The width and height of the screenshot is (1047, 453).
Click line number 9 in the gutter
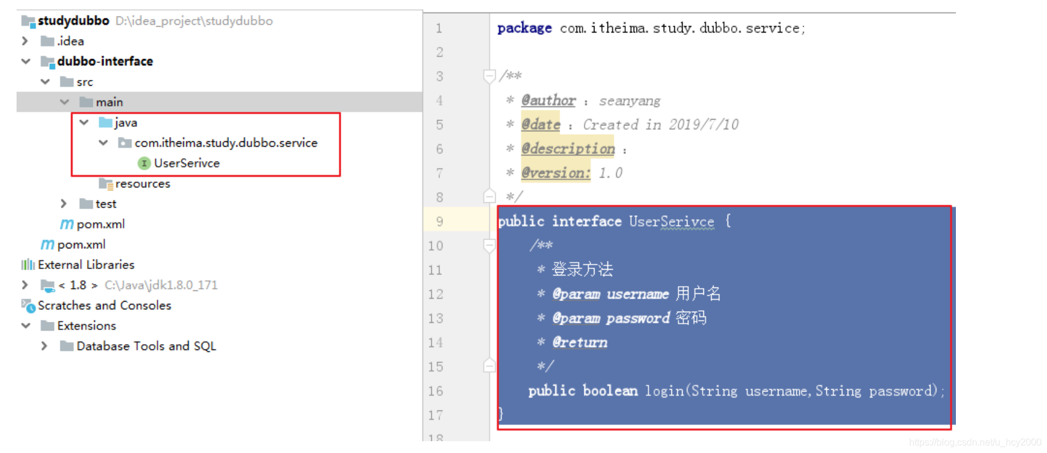[x=440, y=222]
